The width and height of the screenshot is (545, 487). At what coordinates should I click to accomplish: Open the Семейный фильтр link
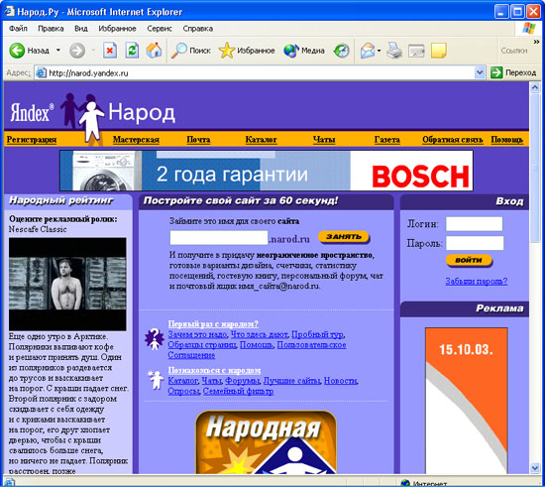pyautogui.click(x=238, y=392)
